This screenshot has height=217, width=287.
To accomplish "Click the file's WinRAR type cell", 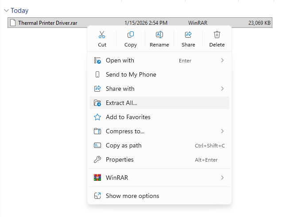I will 198,23.
